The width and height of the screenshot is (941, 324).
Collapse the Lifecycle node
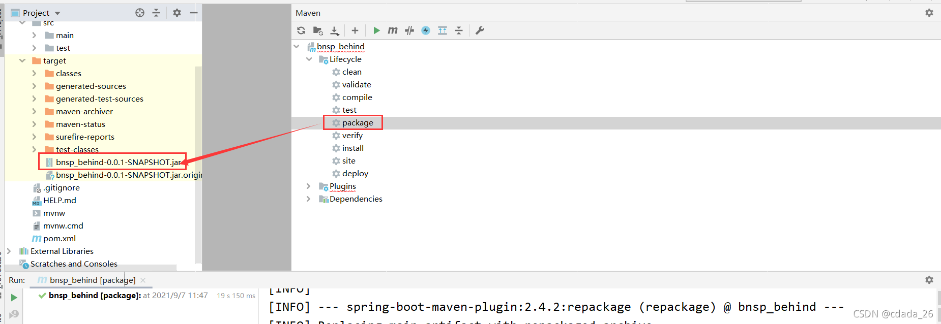tap(309, 59)
